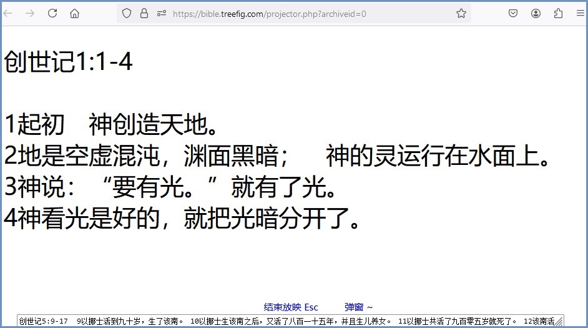Open the Firefox account icon

tap(536, 13)
